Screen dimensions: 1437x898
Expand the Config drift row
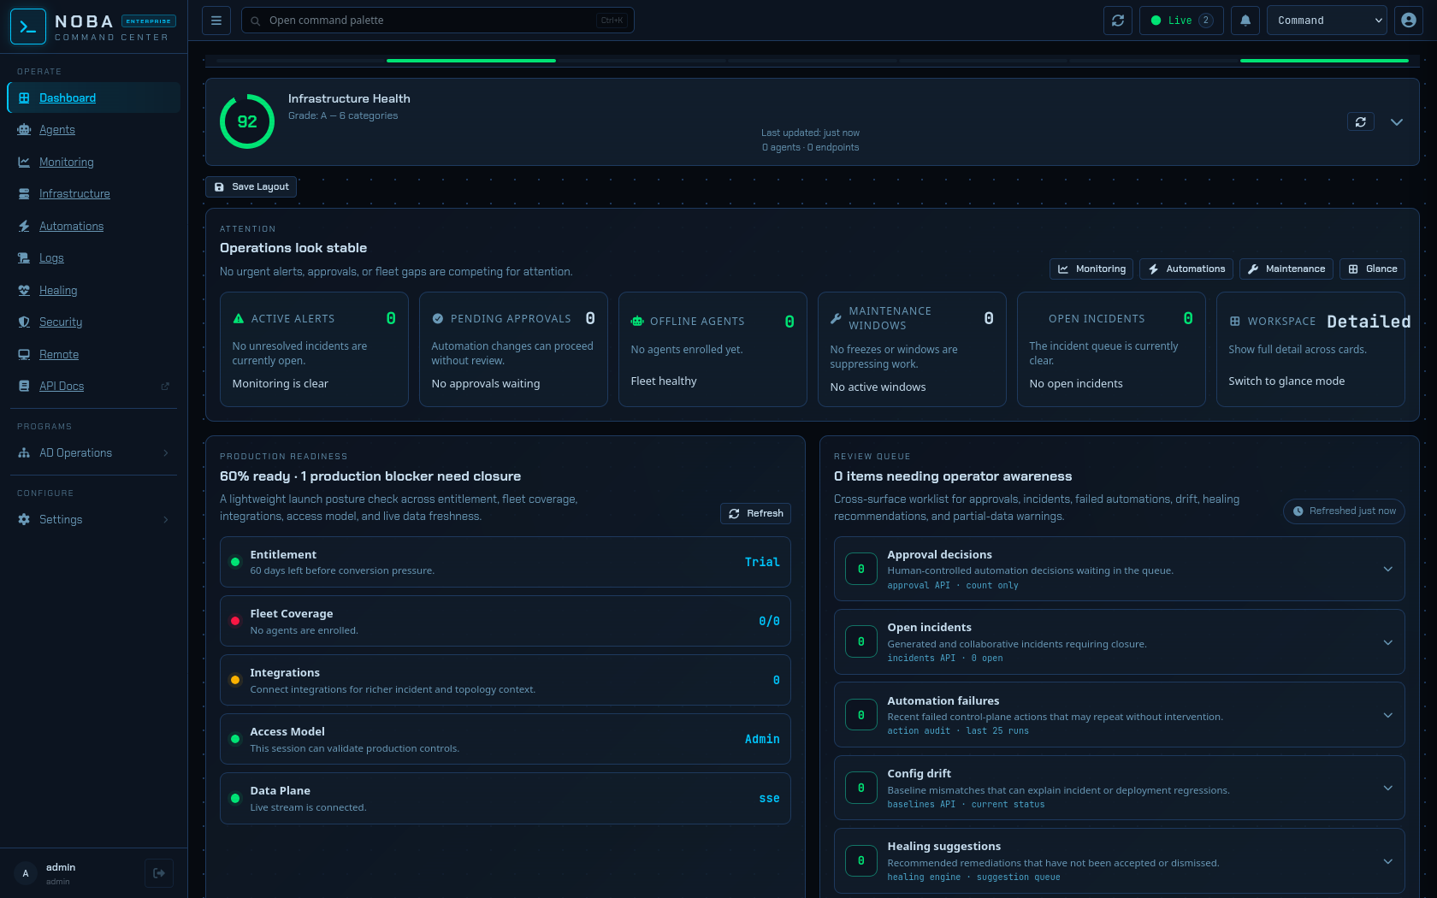(1119, 788)
